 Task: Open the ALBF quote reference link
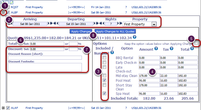(x=14, y=13)
